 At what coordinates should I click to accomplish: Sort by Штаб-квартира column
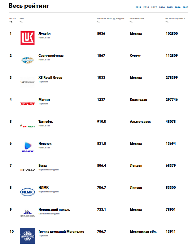point(131,22)
